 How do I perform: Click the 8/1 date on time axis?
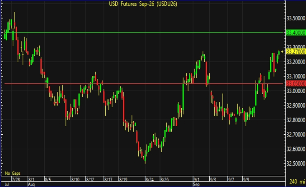click(31, 179)
